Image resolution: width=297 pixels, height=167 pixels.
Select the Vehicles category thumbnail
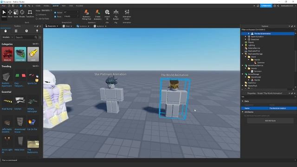click(7, 54)
